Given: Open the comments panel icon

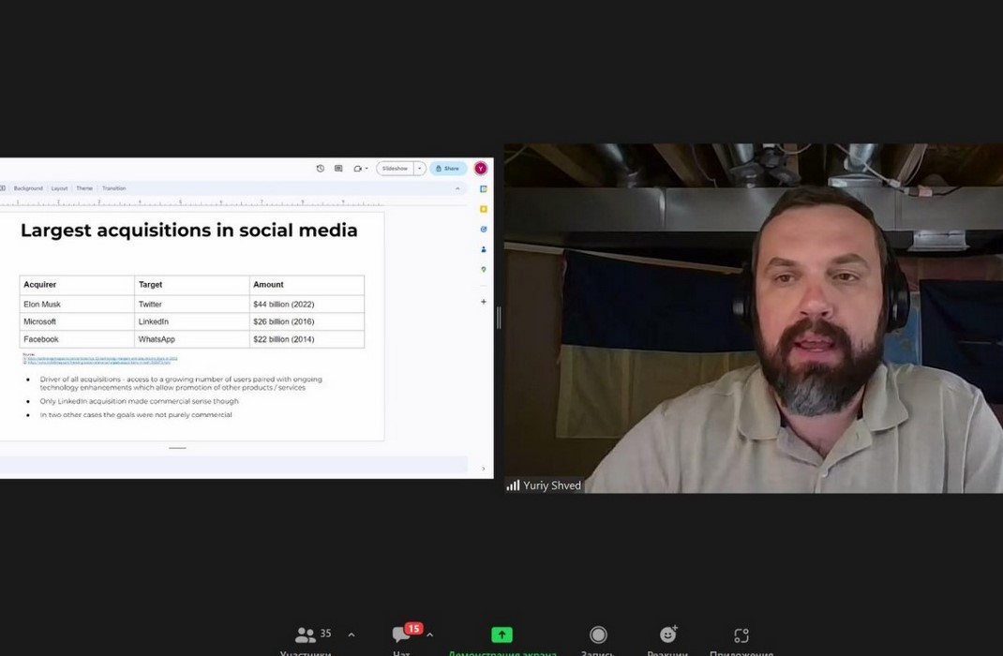Looking at the screenshot, I should point(338,169).
